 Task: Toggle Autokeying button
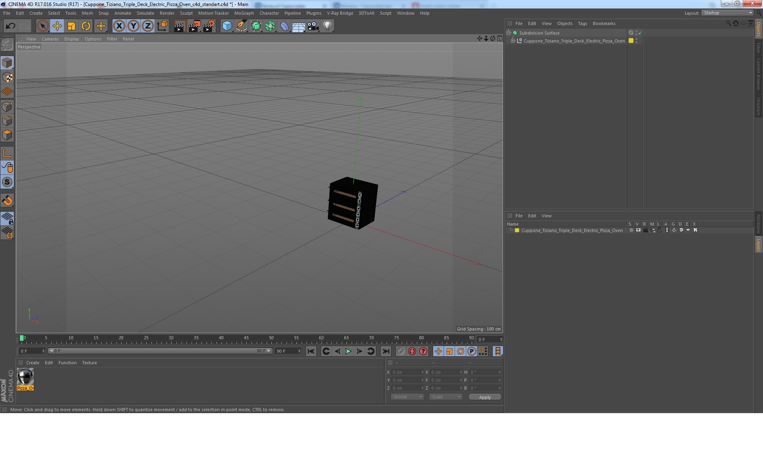pyautogui.click(x=412, y=351)
